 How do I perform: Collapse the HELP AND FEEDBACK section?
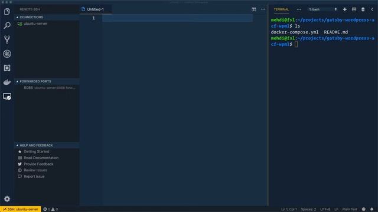pyautogui.click(x=47, y=145)
